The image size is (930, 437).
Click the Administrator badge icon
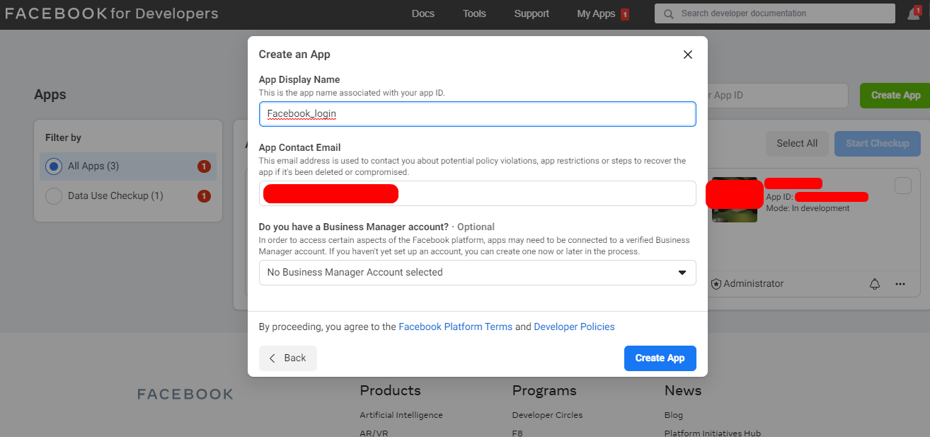(x=716, y=283)
